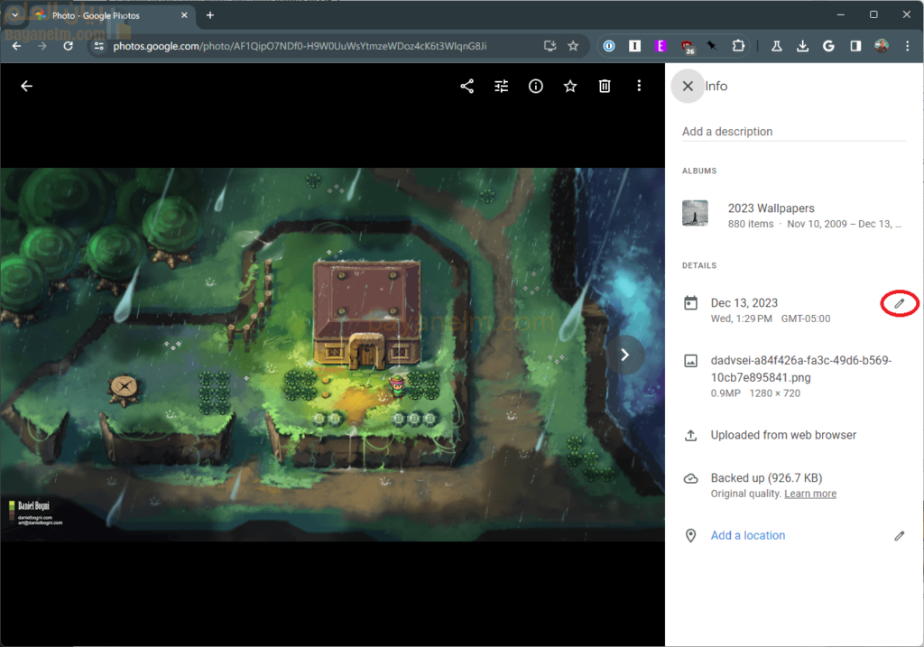This screenshot has width=924, height=647.
Task: Open a new browser tab
Action: pos(210,15)
